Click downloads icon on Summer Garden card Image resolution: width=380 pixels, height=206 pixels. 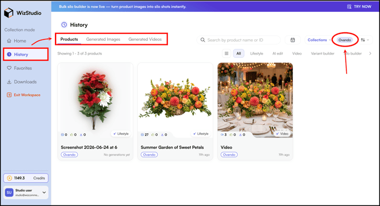tap(162, 134)
